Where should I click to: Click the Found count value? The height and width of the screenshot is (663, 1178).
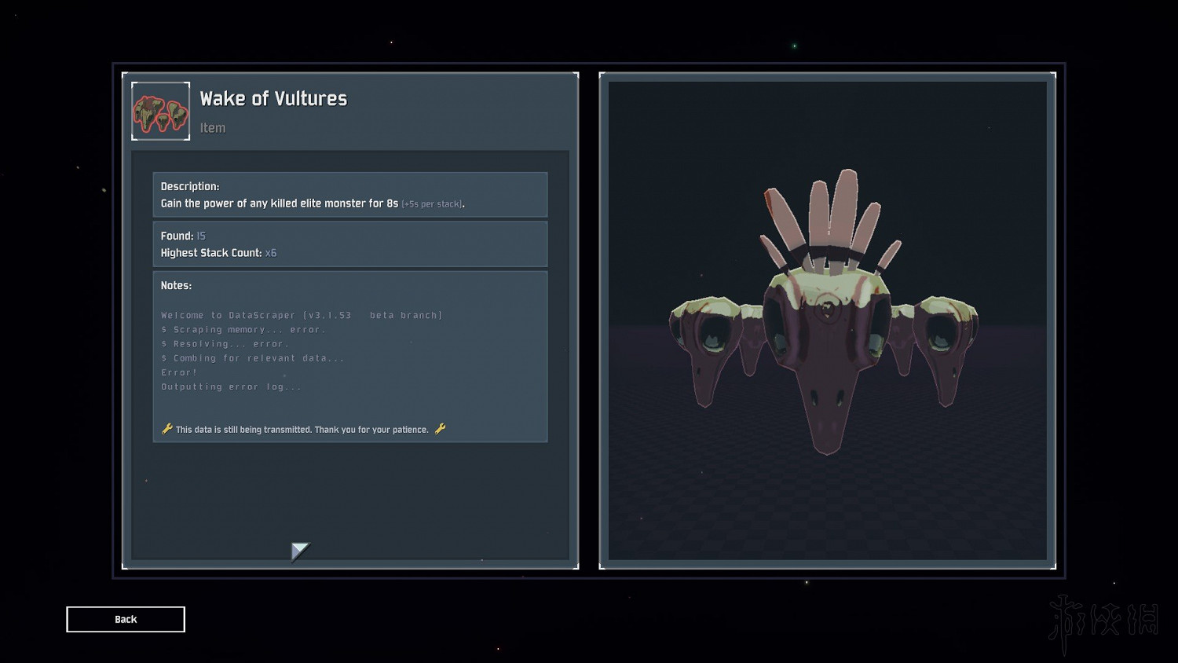click(x=201, y=236)
